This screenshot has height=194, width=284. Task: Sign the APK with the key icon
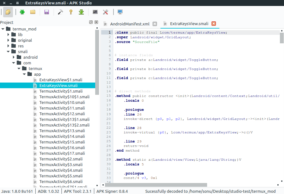71,12
